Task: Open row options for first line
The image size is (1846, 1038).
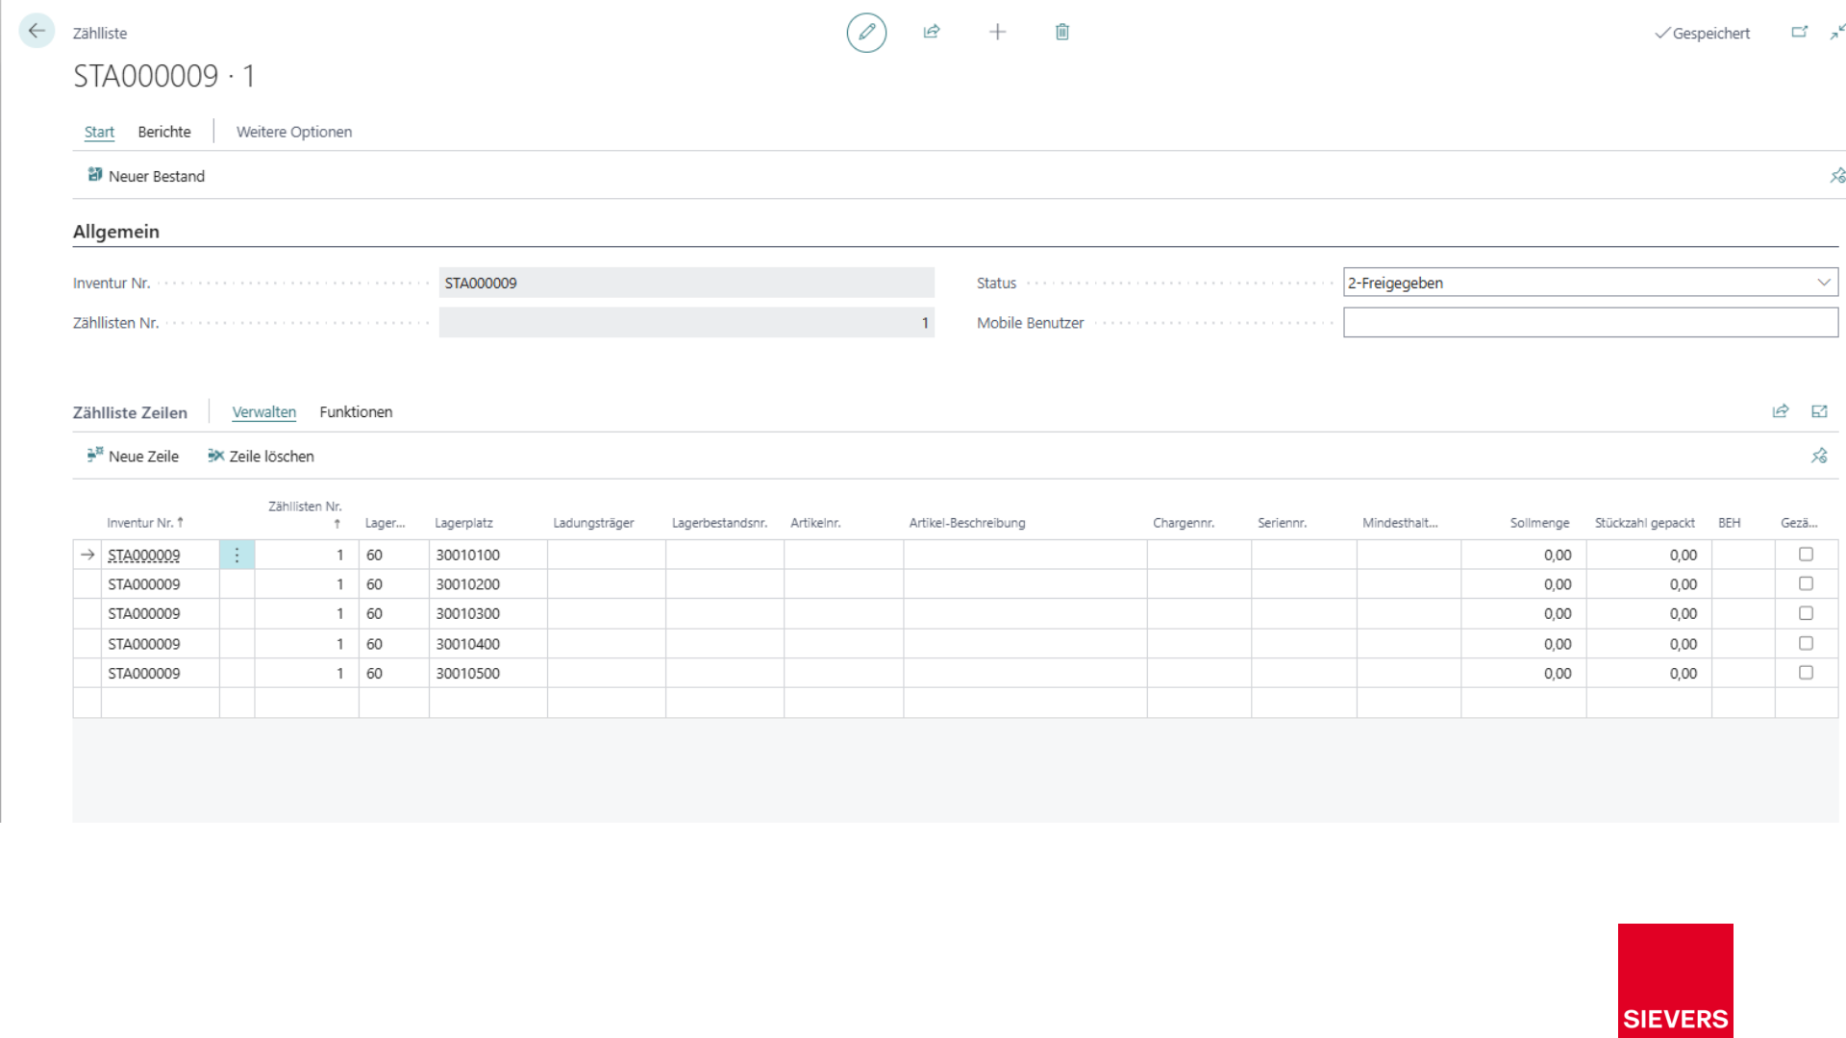Action: (237, 555)
